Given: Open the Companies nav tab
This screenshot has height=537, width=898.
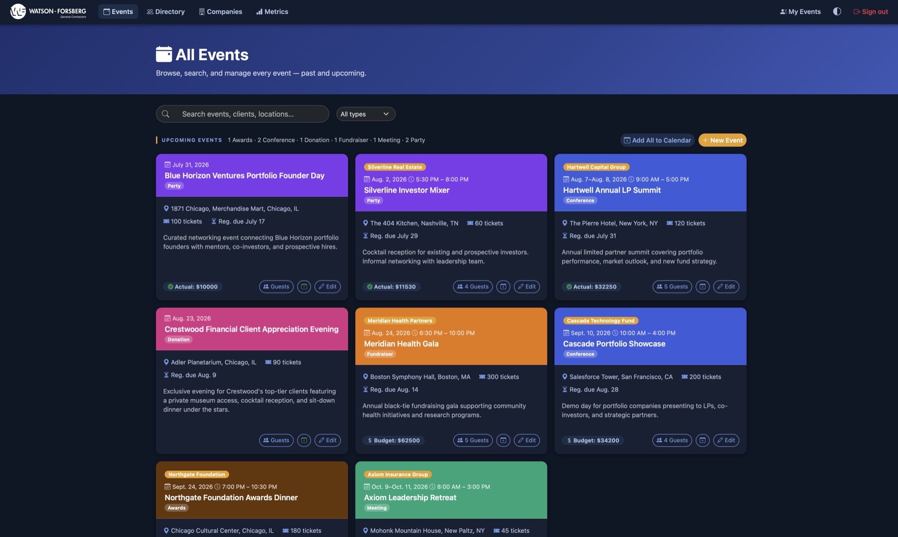Looking at the screenshot, I should tap(220, 11).
